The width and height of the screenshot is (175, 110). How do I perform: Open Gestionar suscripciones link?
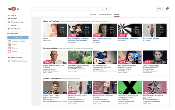[19, 61]
